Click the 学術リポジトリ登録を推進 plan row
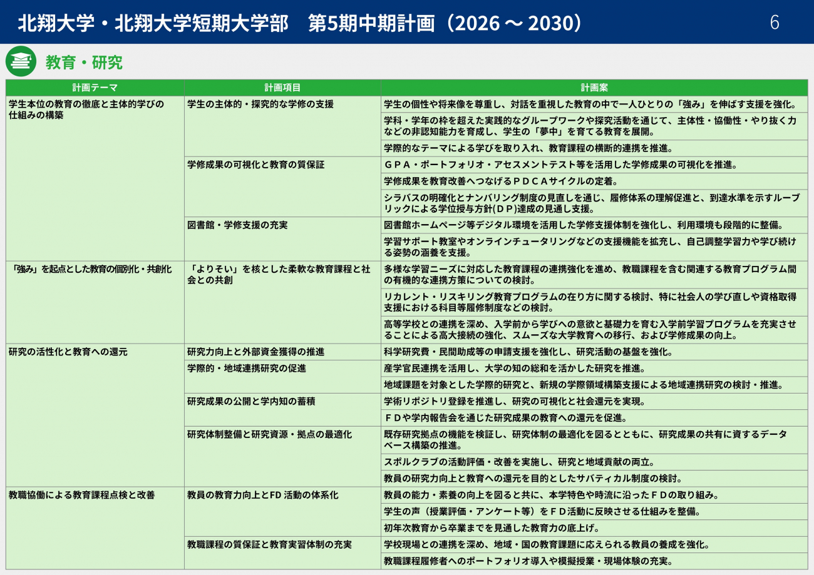The height and width of the screenshot is (575, 814). pos(514,402)
